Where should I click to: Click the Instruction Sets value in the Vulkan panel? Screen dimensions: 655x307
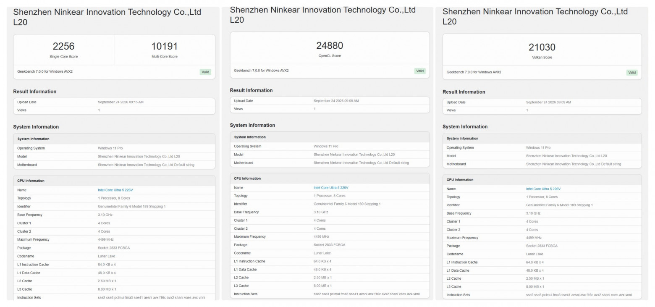[579, 295]
